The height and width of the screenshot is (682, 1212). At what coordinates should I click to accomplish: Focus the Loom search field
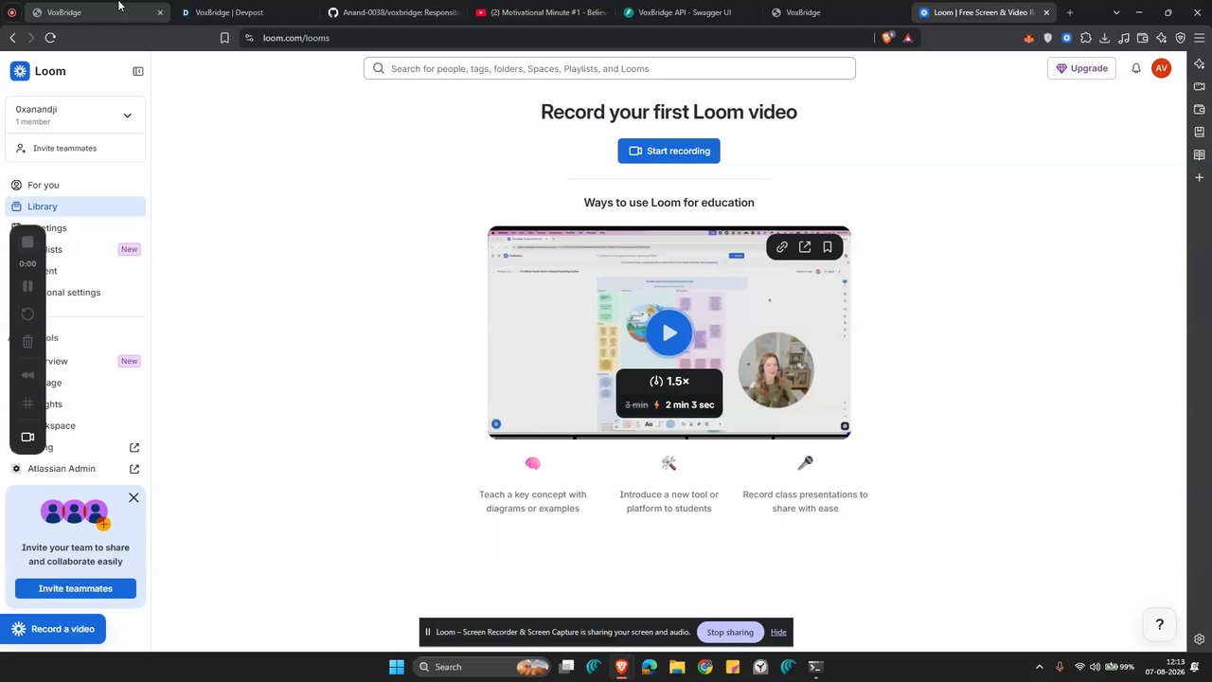[x=610, y=68]
